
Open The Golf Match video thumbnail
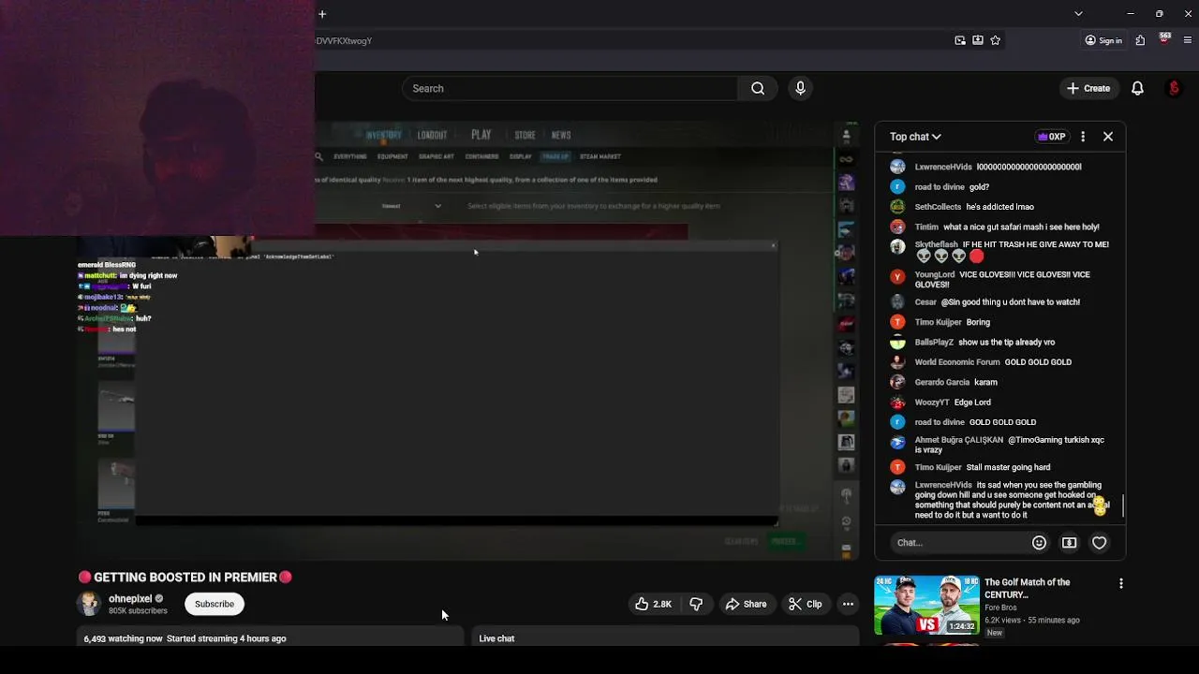[x=926, y=605]
